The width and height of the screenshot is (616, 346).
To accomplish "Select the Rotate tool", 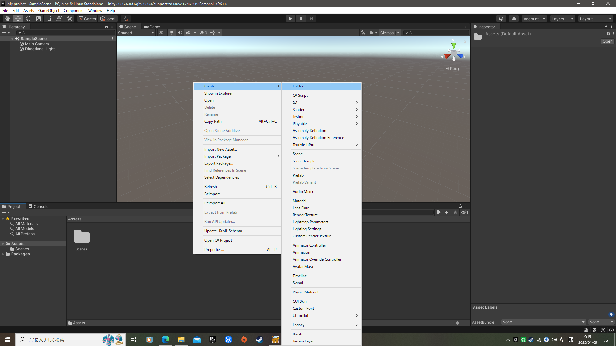I will tap(28, 19).
